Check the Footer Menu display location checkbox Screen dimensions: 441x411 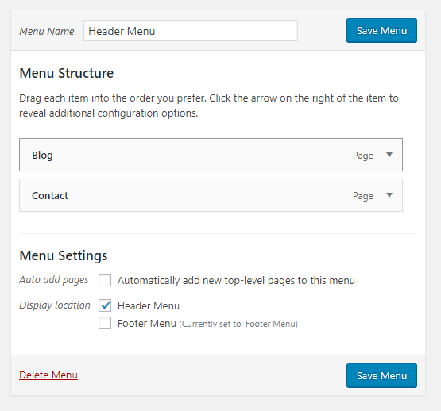pos(105,323)
